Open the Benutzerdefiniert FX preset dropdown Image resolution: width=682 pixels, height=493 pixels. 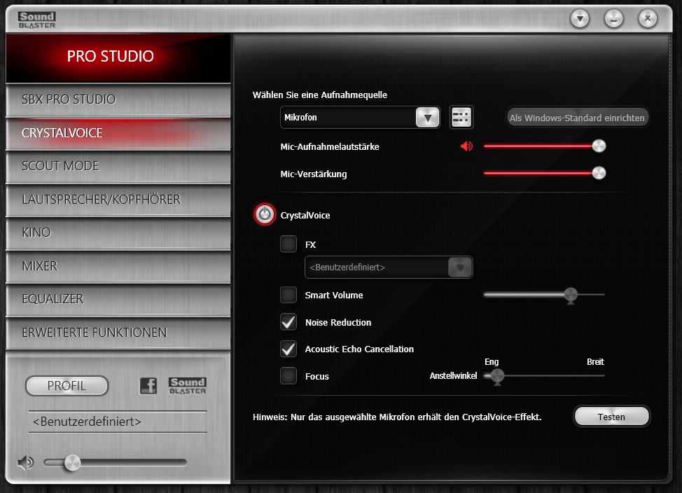(x=389, y=268)
